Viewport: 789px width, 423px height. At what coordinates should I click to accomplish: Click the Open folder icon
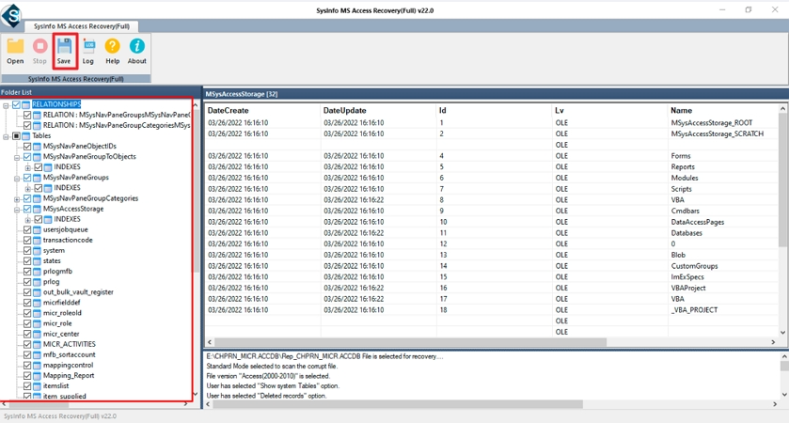pyautogui.click(x=15, y=51)
